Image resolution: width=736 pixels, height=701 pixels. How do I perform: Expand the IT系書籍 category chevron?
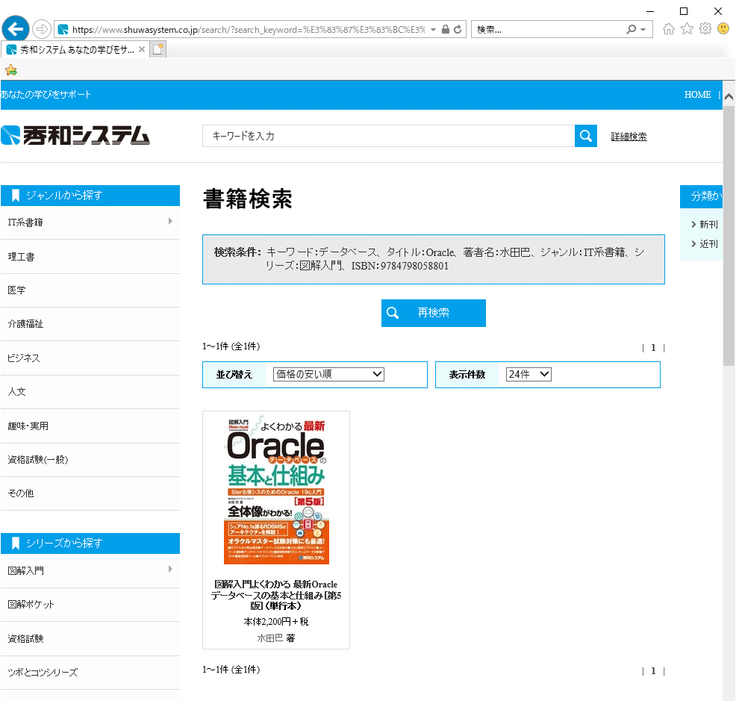(x=170, y=222)
